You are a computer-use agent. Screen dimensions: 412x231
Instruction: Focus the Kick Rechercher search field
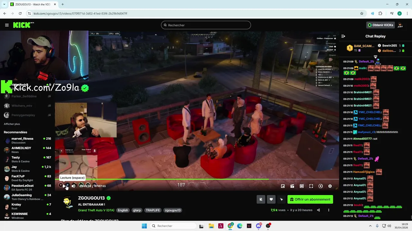[x=206, y=25]
